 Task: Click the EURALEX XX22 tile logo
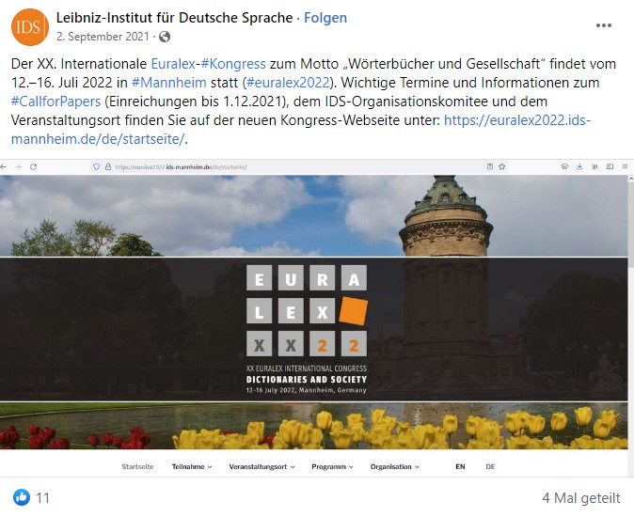point(307,310)
